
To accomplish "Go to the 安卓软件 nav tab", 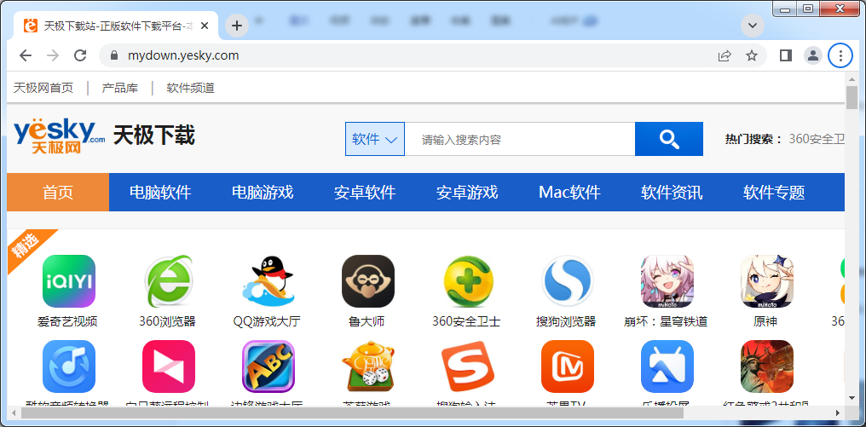I will [365, 193].
